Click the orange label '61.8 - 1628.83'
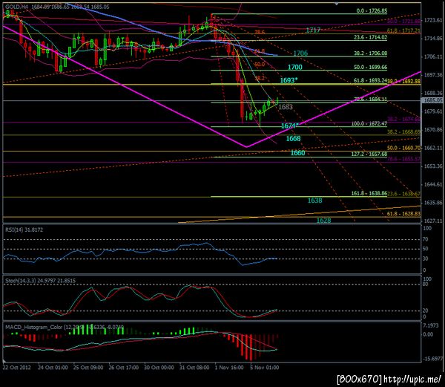The width and height of the screenshot is (445, 387). (x=403, y=213)
